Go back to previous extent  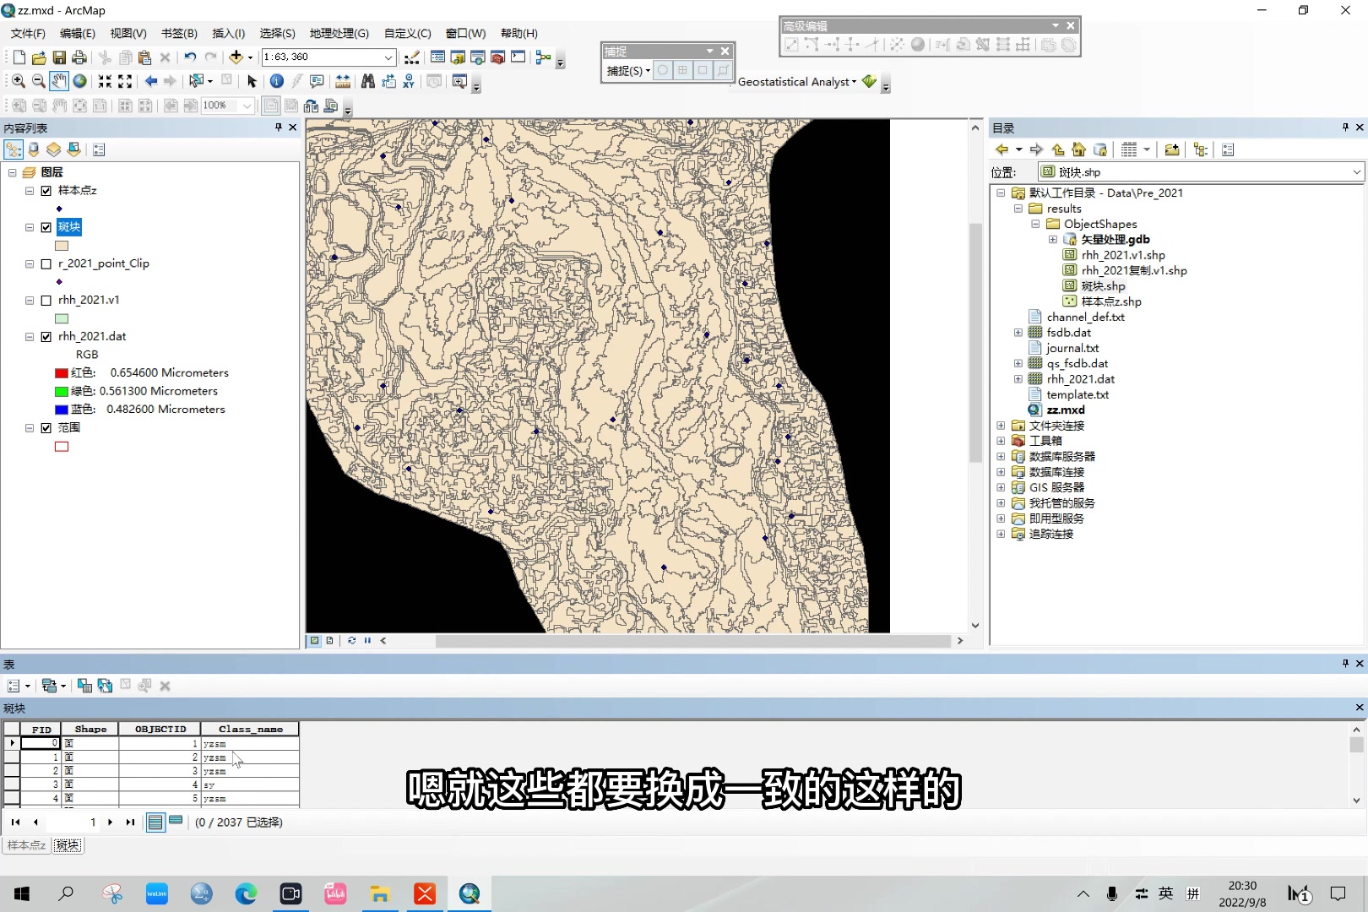pos(151,81)
